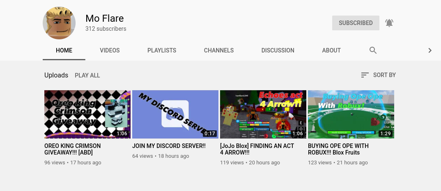Open OREO KING CRIMSON GIVEAWAY video title
441x191 pixels.
(73, 149)
